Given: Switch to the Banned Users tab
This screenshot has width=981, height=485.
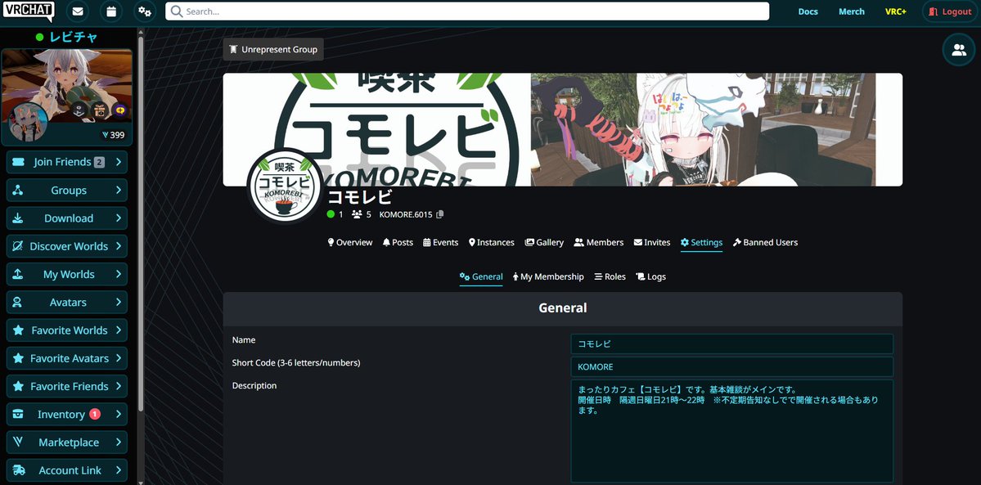Looking at the screenshot, I should (765, 242).
